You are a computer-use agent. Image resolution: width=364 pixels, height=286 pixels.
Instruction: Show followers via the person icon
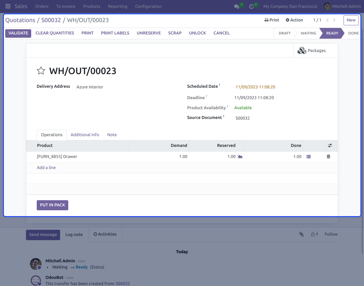pos(314,234)
